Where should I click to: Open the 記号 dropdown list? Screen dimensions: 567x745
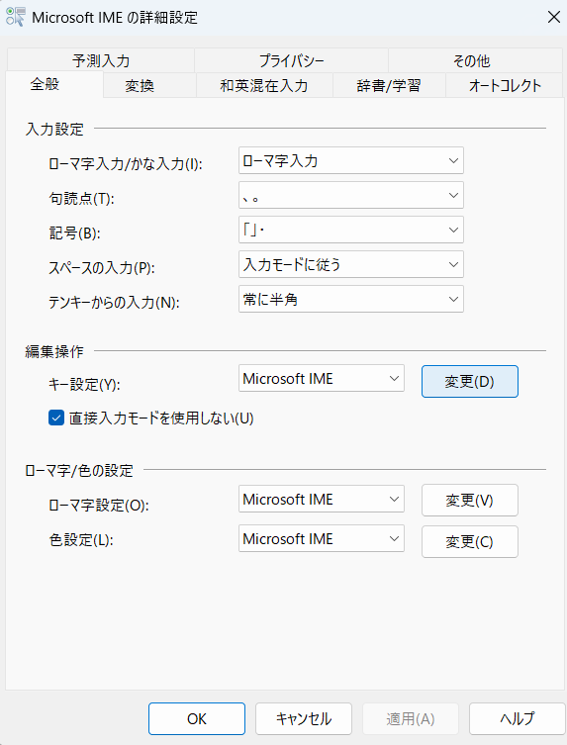coord(350,230)
